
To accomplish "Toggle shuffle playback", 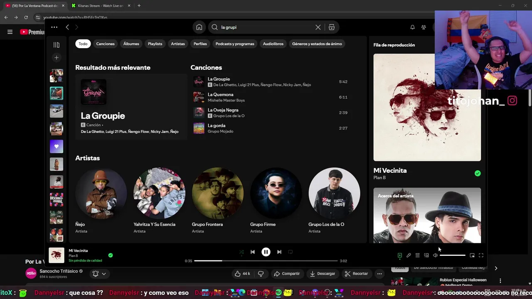I will [241, 252].
